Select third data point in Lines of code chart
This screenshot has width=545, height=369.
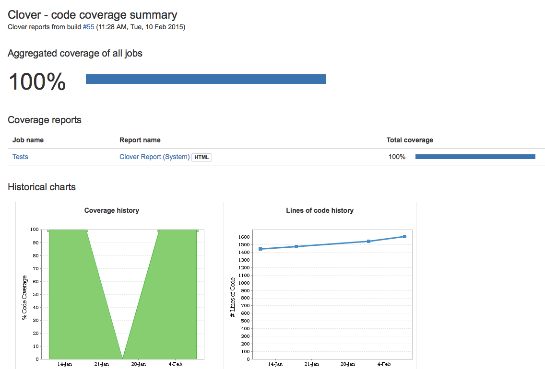point(368,241)
